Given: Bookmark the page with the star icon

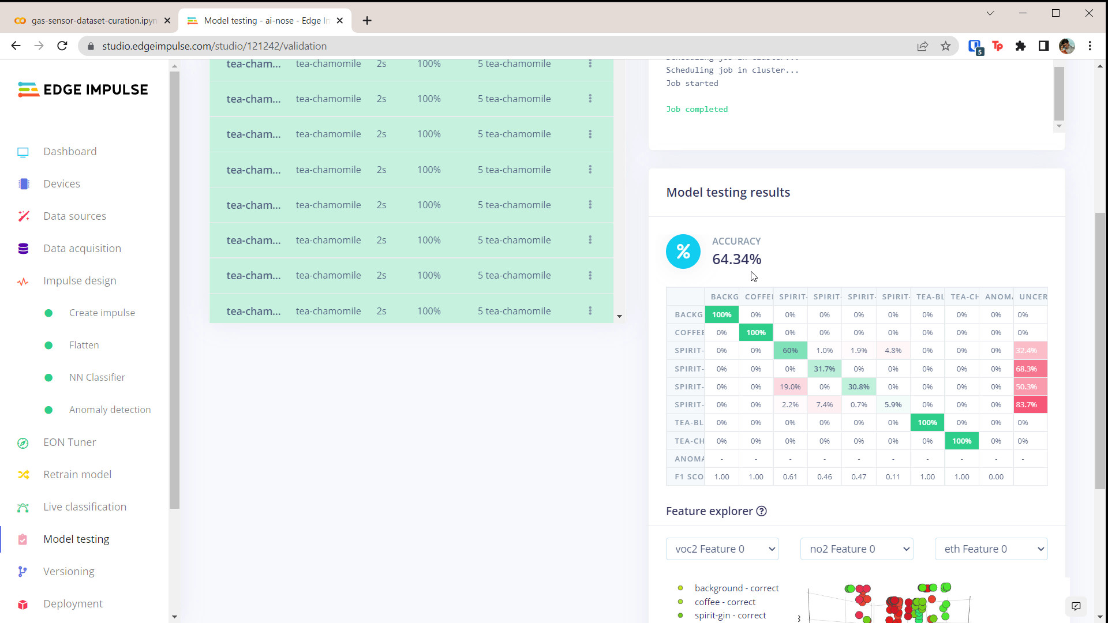Looking at the screenshot, I should pos(946,46).
